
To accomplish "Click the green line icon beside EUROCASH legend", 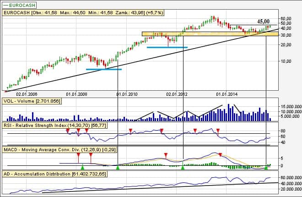I will coord(6,4).
